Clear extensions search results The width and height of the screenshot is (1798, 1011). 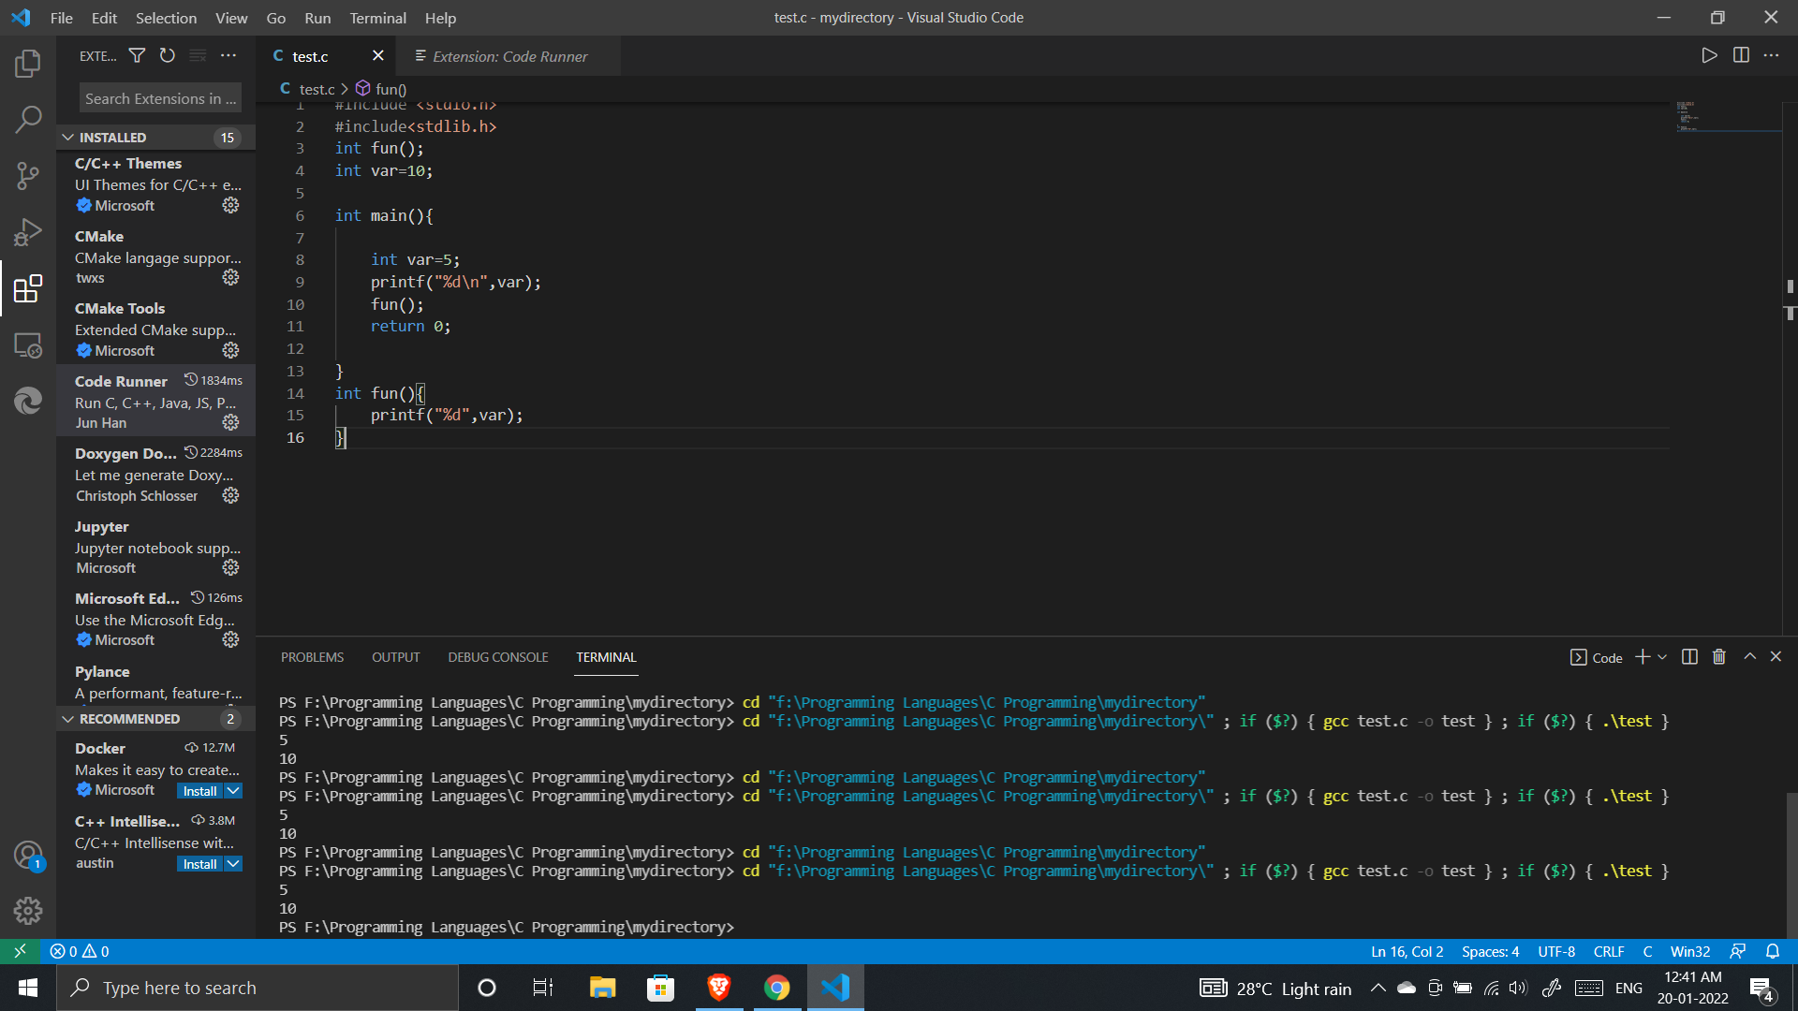198,56
